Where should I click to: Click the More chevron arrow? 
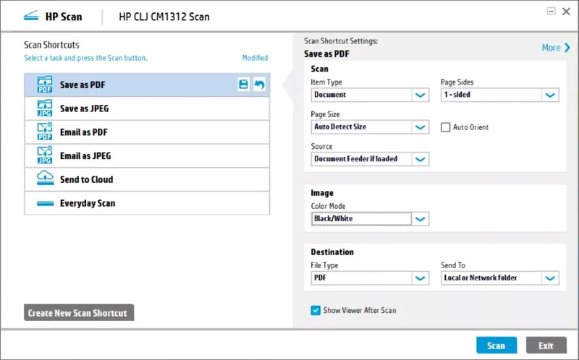click(567, 48)
